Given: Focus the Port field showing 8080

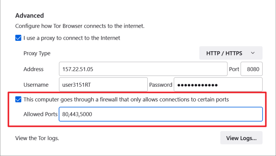Looking at the screenshot, I should click(251, 69).
